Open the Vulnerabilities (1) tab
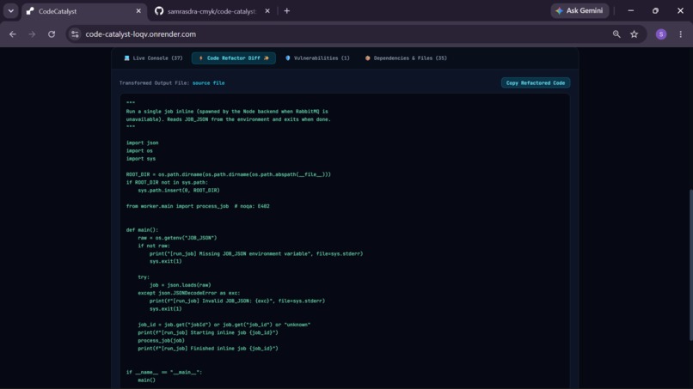 point(317,58)
